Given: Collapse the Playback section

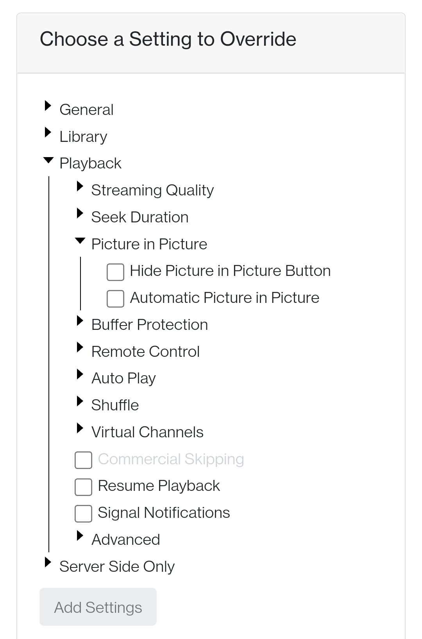Looking at the screenshot, I should [x=48, y=160].
